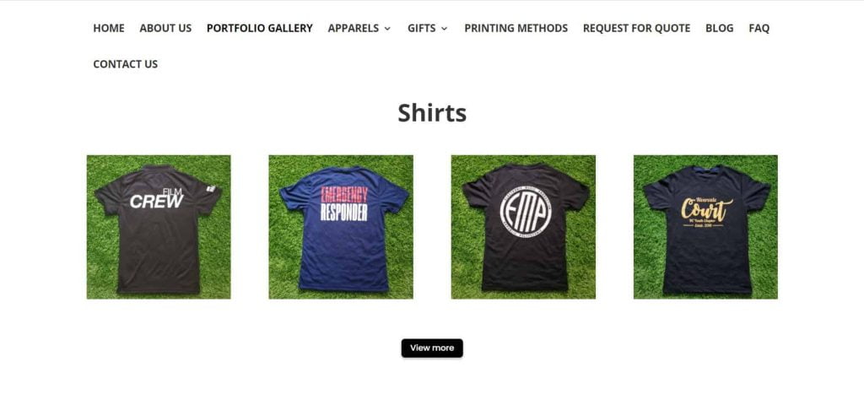Go to the Home page
864x394 pixels.
109,28
